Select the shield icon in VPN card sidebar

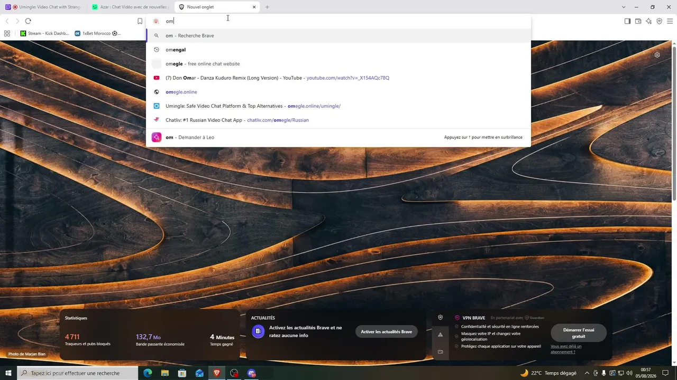pyautogui.click(x=440, y=318)
